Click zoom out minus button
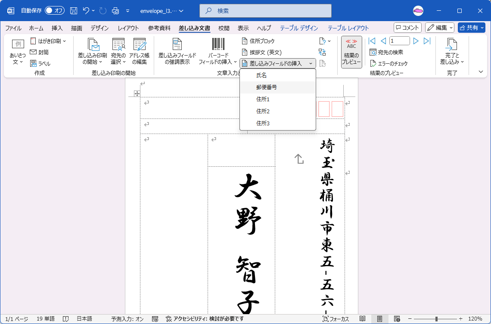 coord(410,319)
